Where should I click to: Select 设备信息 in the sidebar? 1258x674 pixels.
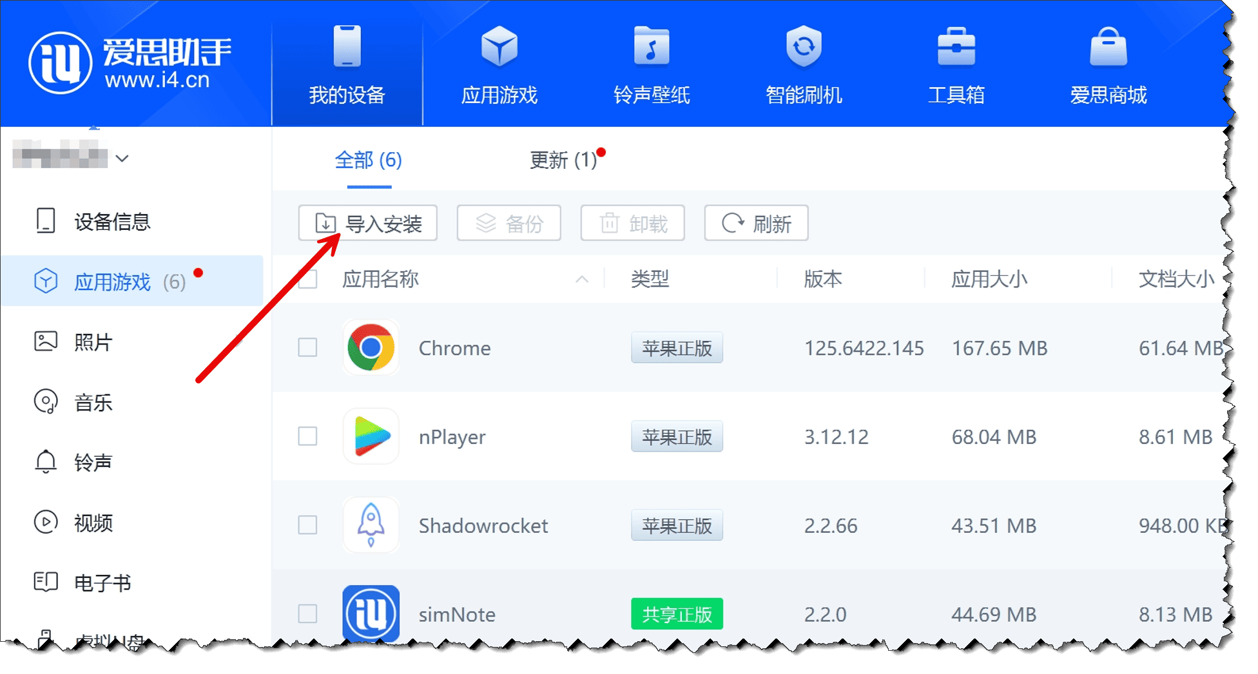(x=92, y=221)
